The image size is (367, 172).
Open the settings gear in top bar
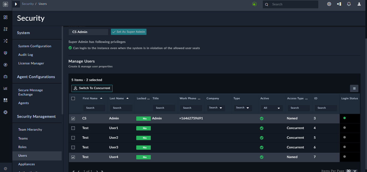tap(329, 4)
